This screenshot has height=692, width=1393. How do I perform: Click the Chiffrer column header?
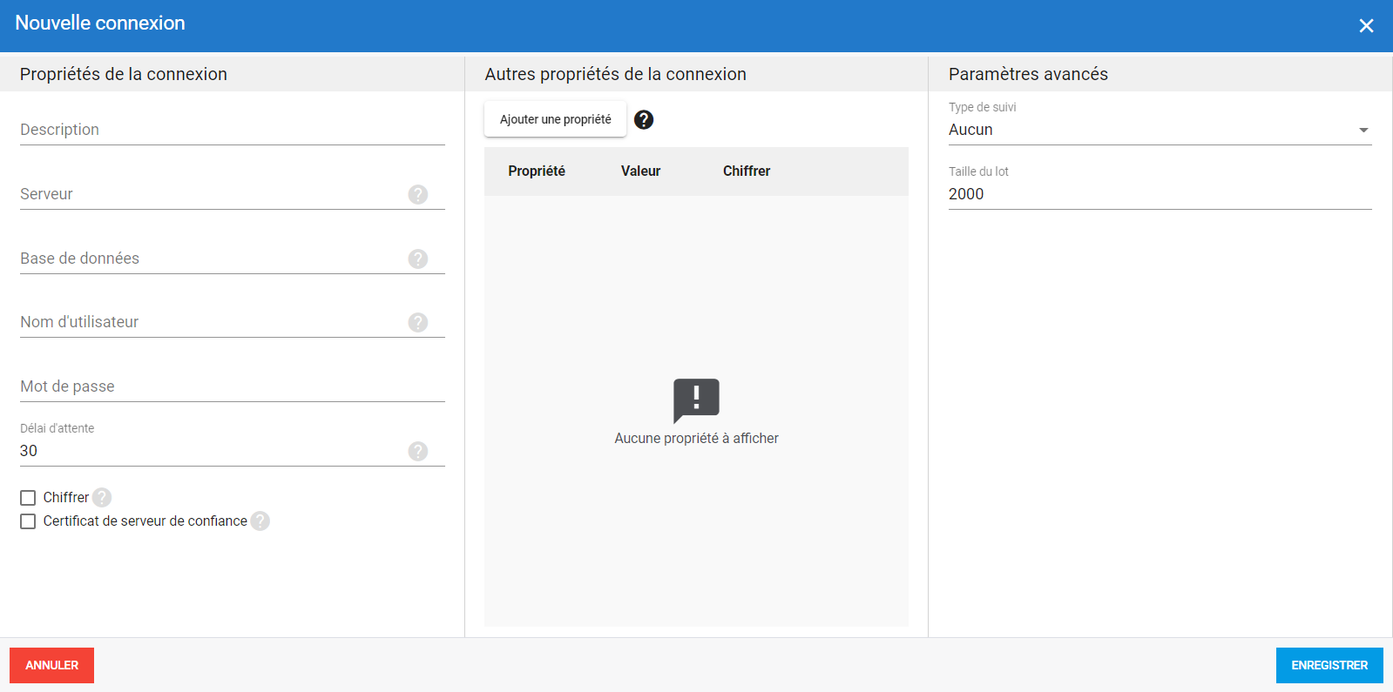(747, 171)
